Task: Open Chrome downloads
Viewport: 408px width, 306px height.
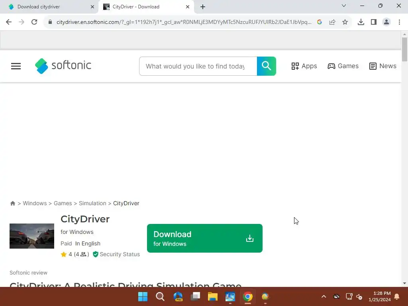Action: pos(361,22)
